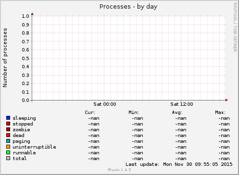
Task: Click the zombie row Avg '-nan' value
Action: (x=181, y=130)
